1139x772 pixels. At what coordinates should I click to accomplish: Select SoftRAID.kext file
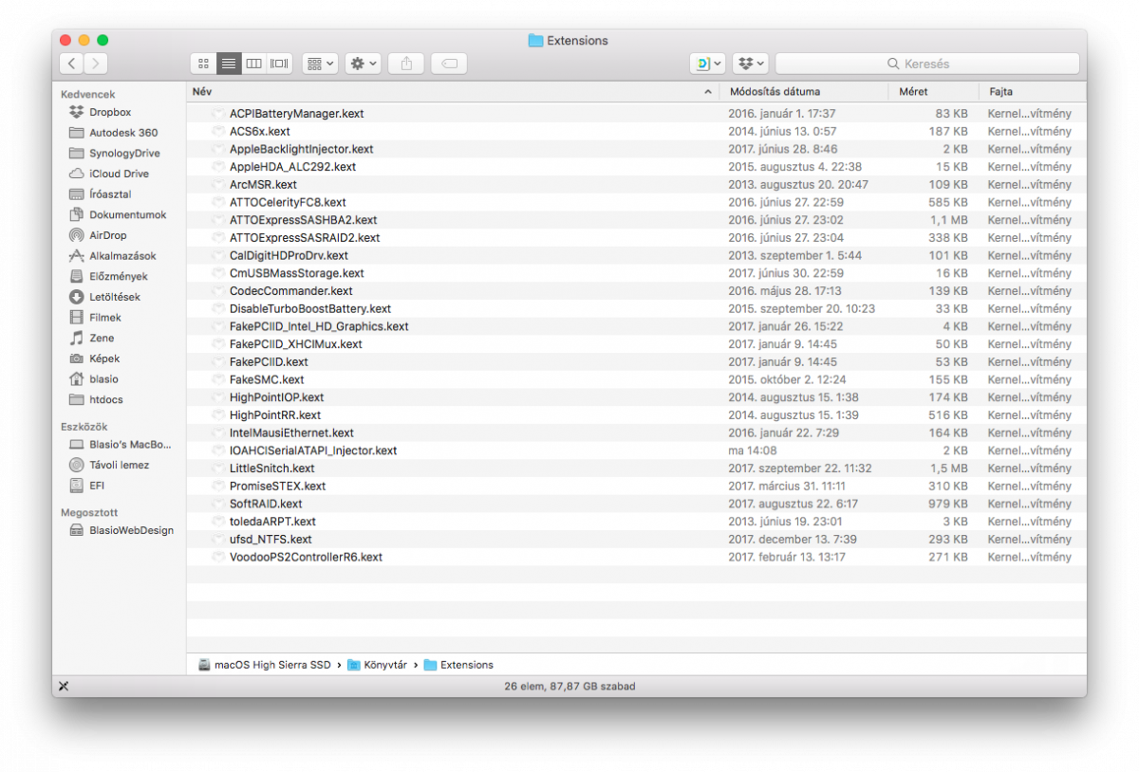(636, 504)
